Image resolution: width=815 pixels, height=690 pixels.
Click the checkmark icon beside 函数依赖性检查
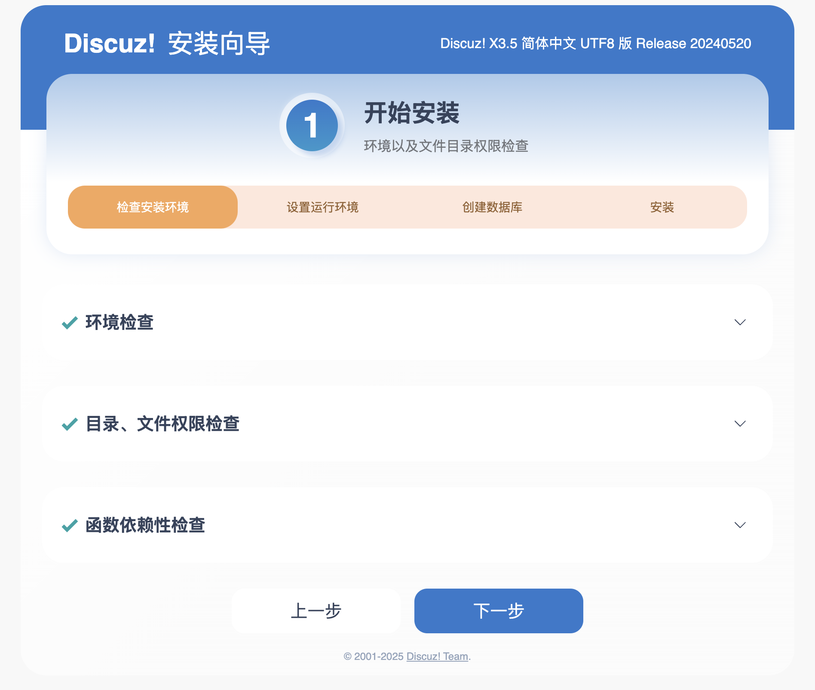(70, 525)
